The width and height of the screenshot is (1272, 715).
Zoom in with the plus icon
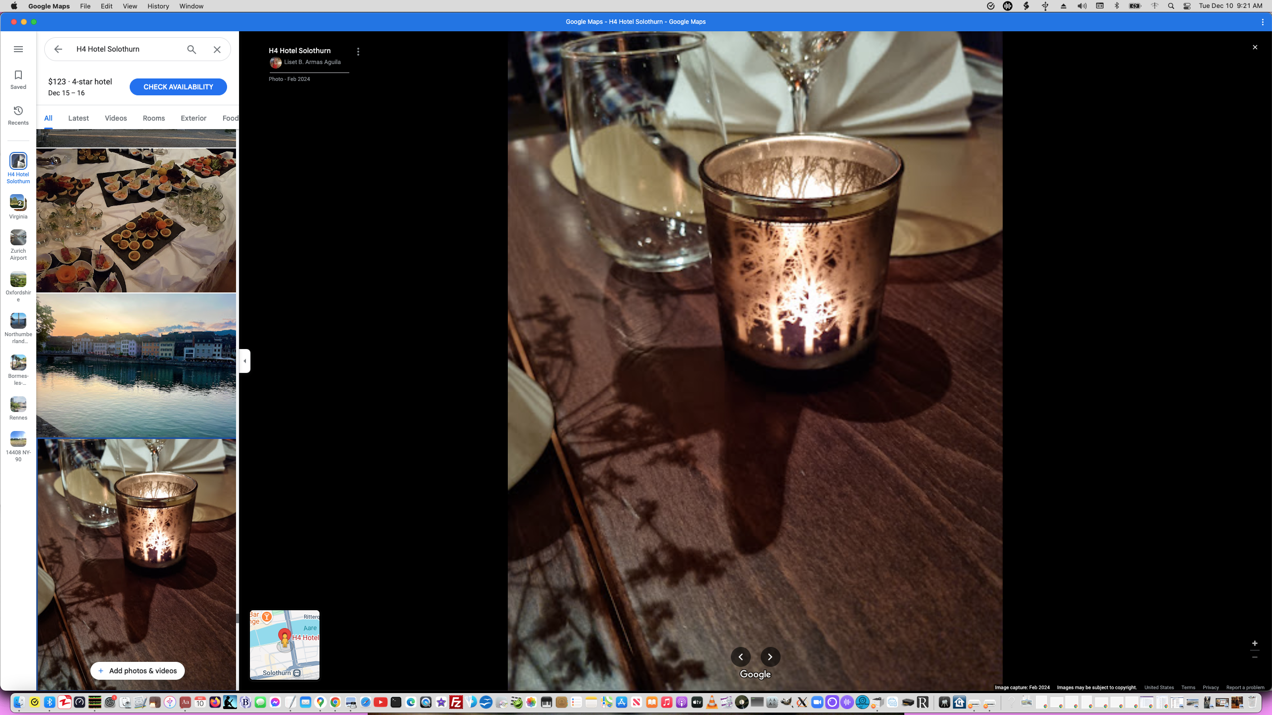1255,643
